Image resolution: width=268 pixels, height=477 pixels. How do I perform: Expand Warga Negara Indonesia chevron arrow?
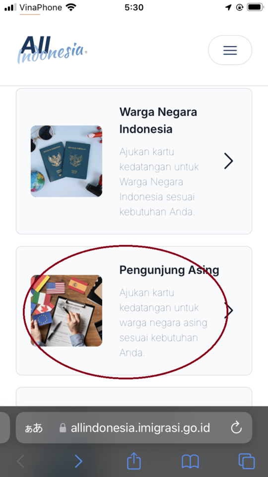[228, 161]
